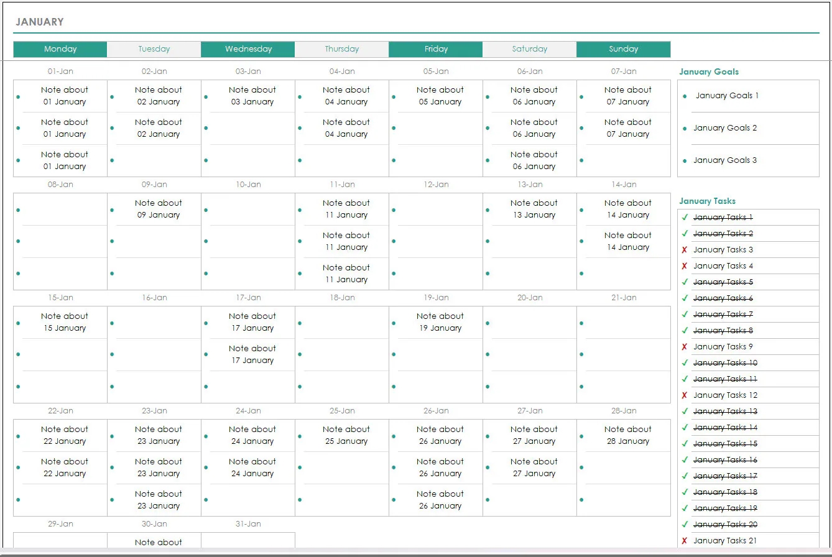Select the Monday column header

[60, 49]
